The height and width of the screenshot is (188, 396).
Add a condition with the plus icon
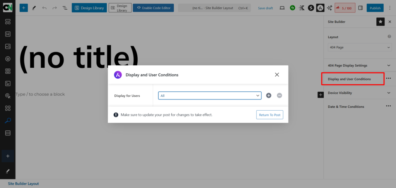(269, 96)
